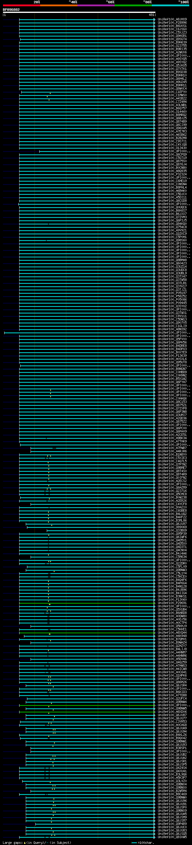
Task: Click the alignment bar for UniRef100_P28996
Action: tap(87, 23)
